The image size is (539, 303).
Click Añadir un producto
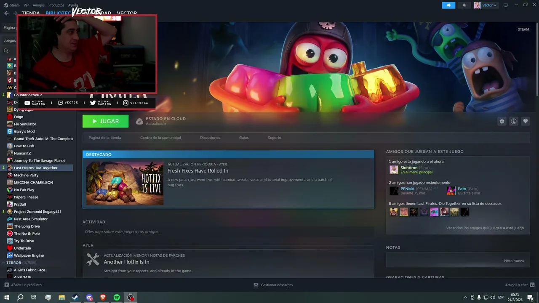point(23,285)
